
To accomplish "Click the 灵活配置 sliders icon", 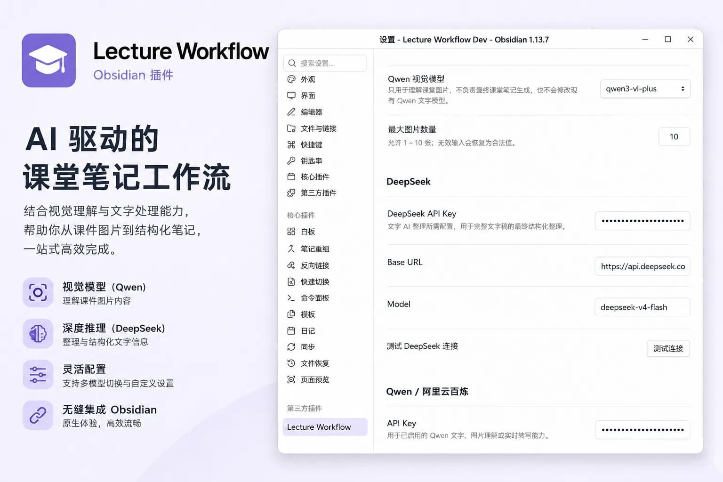I will tap(38, 375).
